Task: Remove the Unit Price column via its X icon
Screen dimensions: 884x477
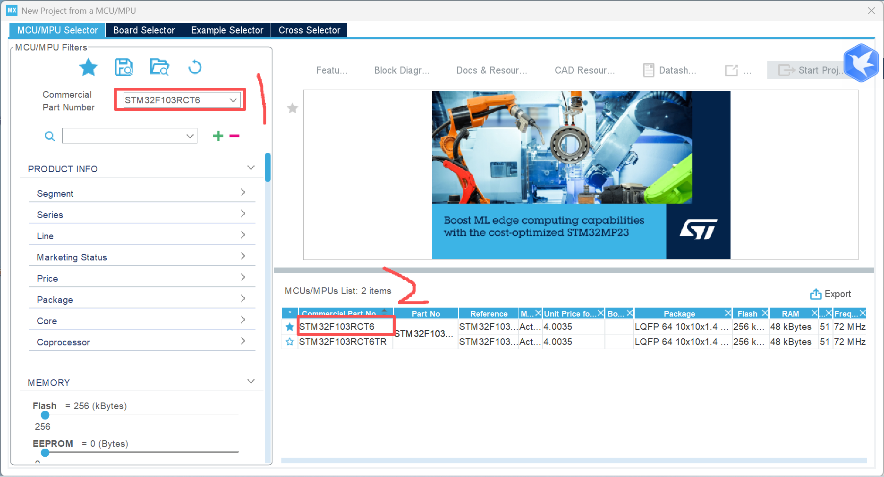Action: (601, 313)
